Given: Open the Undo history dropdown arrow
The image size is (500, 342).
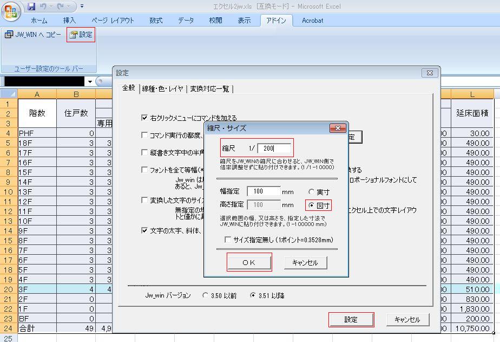Looking at the screenshot, I should (51, 7).
